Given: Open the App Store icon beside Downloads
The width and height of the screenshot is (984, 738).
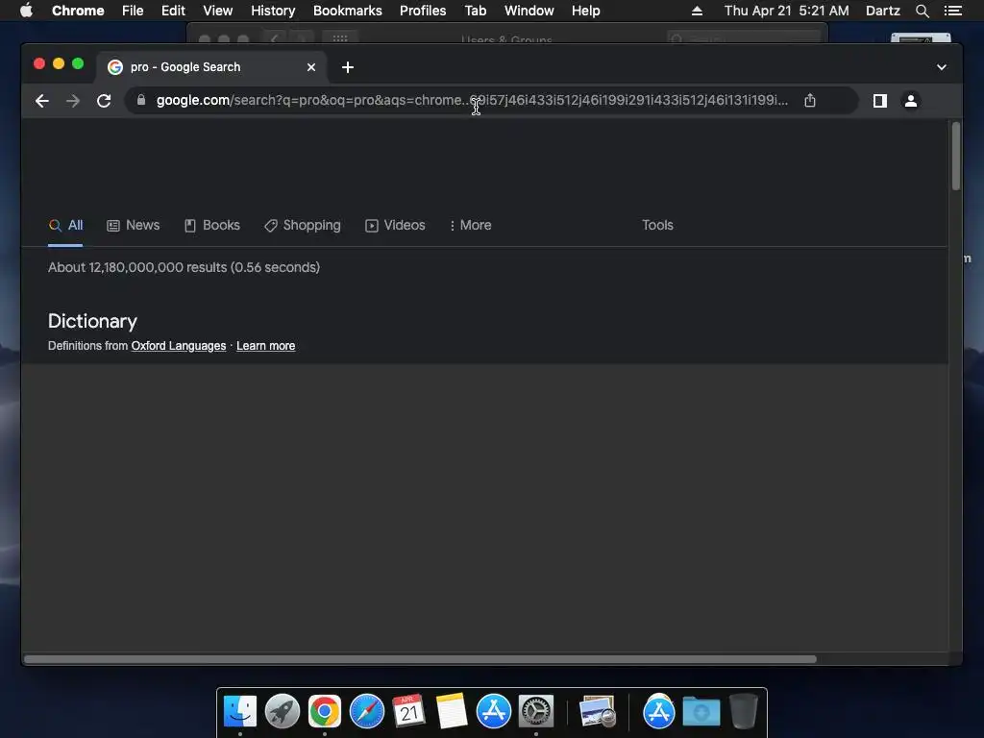Looking at the screenshot, I should pos(658,712).
